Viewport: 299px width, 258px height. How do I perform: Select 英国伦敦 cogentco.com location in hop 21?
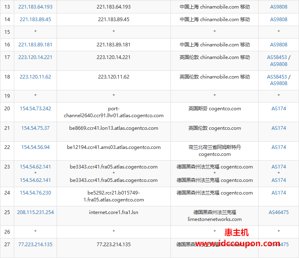(214, 128)
